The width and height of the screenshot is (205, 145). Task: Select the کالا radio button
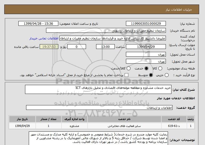pyautogui.click(x=160, y=68)
